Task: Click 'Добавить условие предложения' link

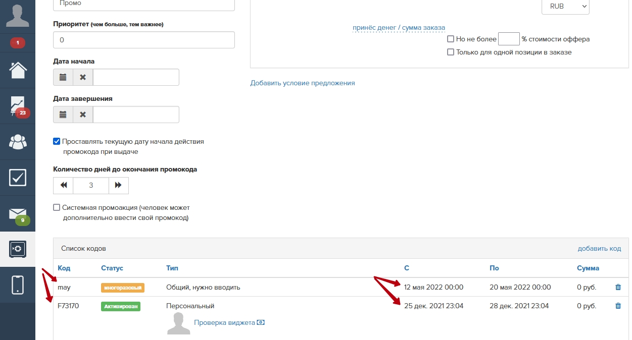Action: [x=303, y=83]
